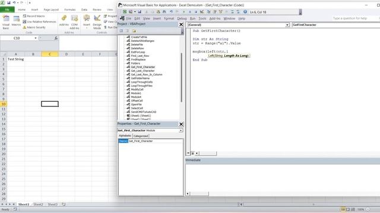Viewport: 380px width, 213px height.
Task: Switch to the Alphabetic properties tab
Action: click(125, 135)
